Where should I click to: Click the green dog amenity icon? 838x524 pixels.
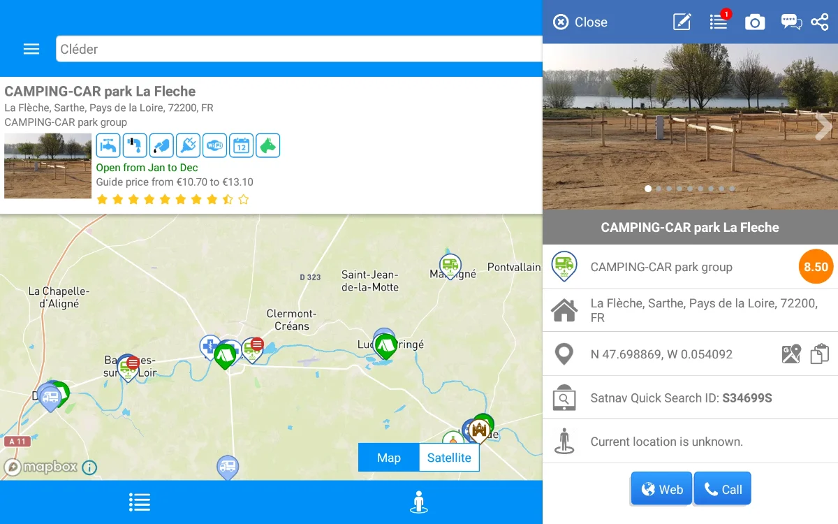267,145
